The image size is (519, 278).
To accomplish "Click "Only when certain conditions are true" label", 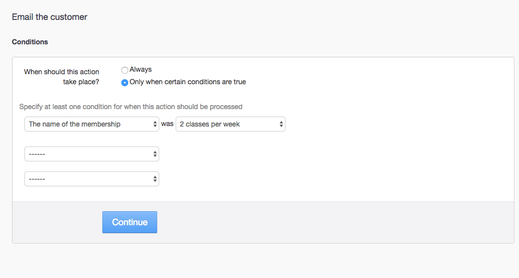I will tap(187, 82).
